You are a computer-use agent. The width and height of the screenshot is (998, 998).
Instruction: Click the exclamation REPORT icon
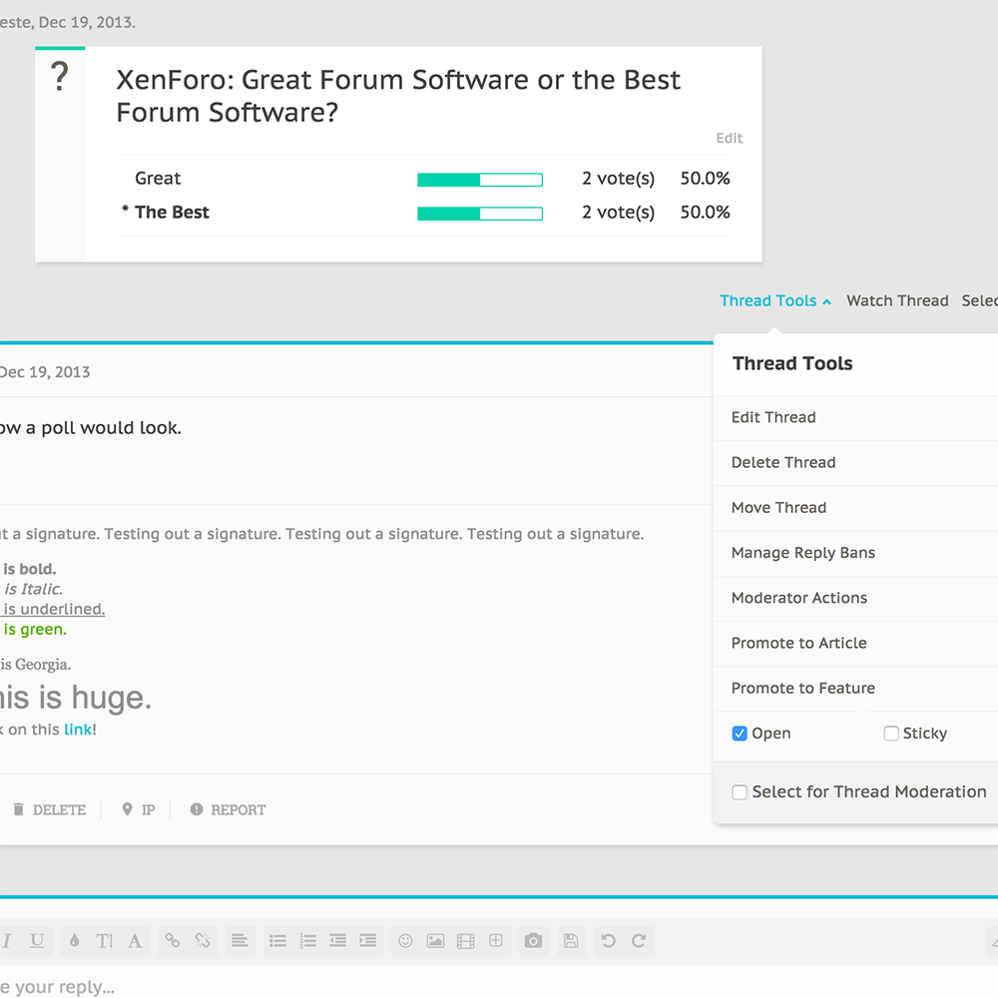(197, 809)
